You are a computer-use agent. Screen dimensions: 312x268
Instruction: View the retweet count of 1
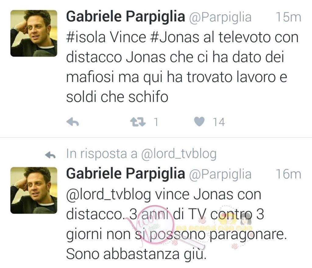156,122
